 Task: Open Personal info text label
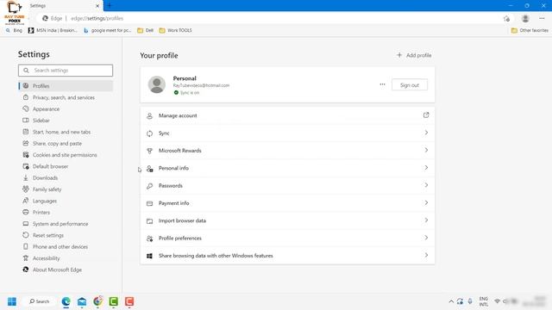(173, 168)
